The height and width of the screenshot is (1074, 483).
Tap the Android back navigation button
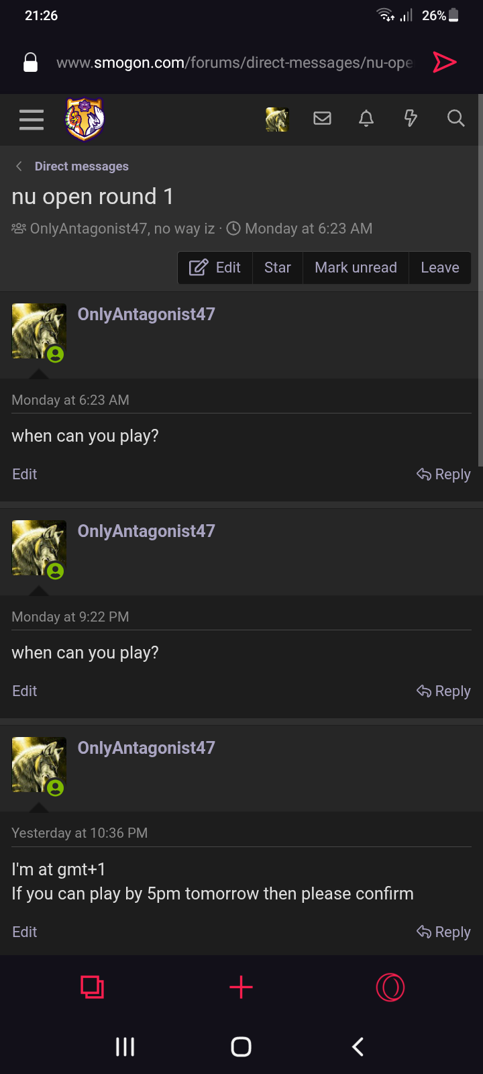358,1046
